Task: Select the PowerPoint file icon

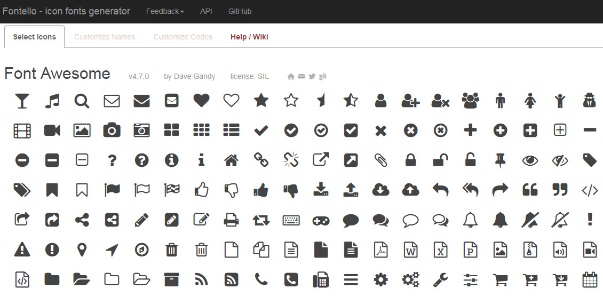Action: click(470, 250)
